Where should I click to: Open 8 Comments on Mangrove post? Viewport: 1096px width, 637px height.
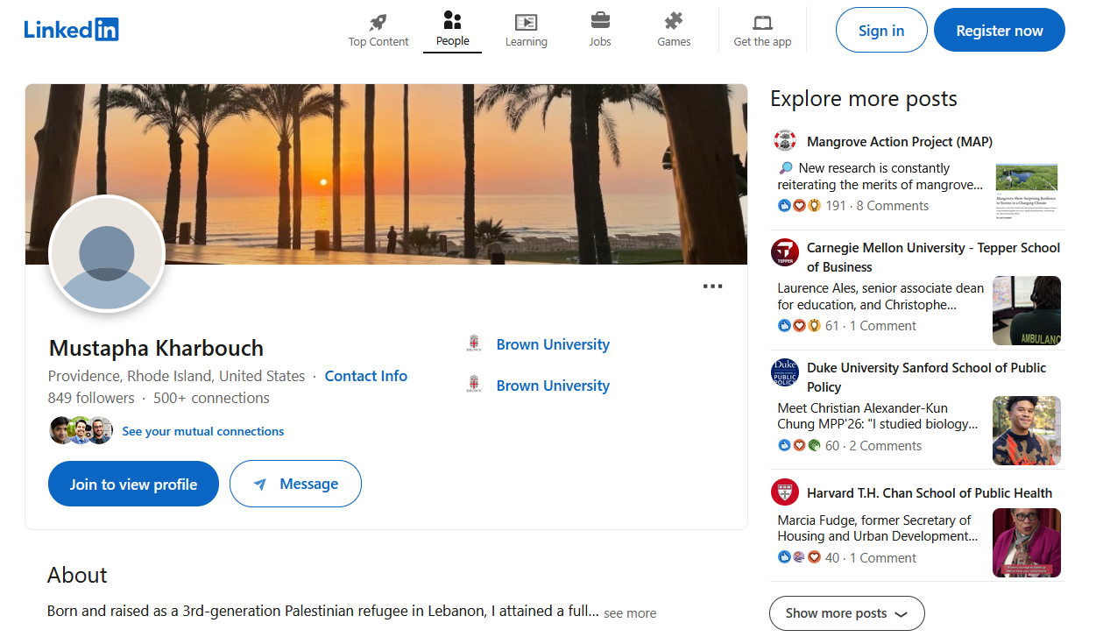click(892, 206)
